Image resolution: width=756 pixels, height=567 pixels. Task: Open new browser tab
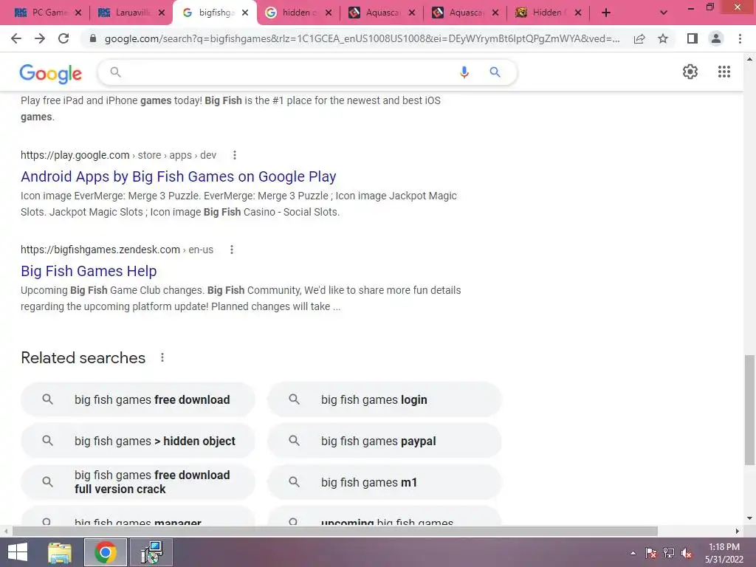coord(606,13)
